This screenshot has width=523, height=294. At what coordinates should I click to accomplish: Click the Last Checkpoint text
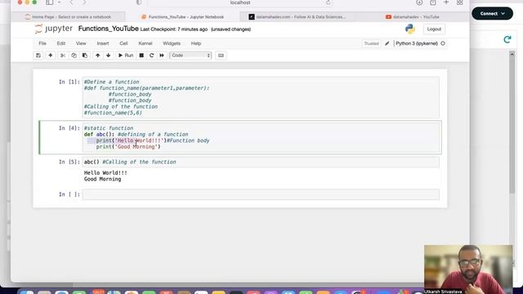174,29
